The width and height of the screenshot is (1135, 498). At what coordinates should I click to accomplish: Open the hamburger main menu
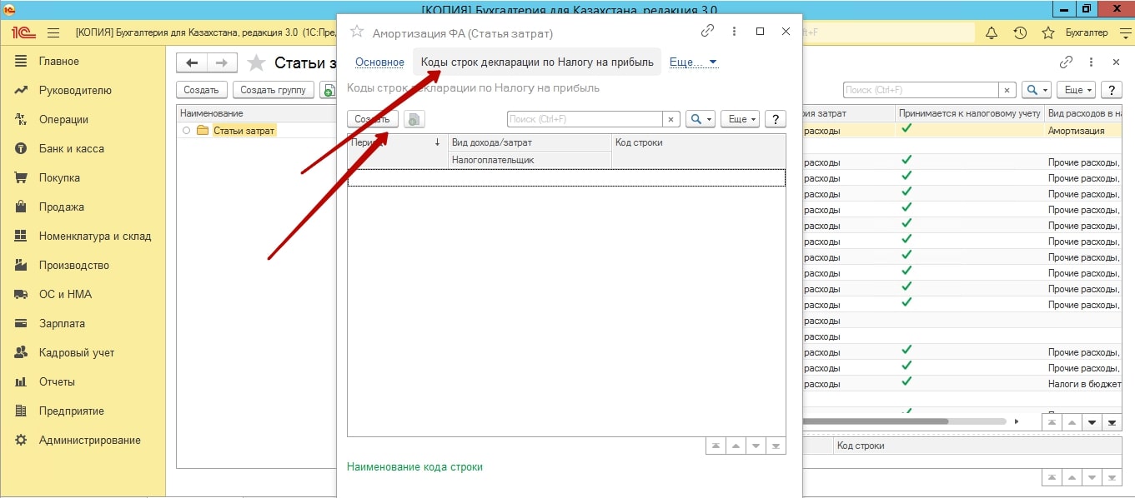click(x=53, y=33)
